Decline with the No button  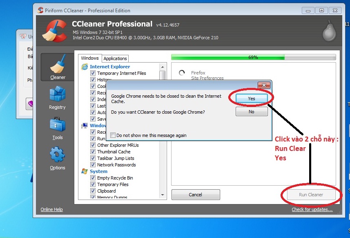(x=252, y=112)
